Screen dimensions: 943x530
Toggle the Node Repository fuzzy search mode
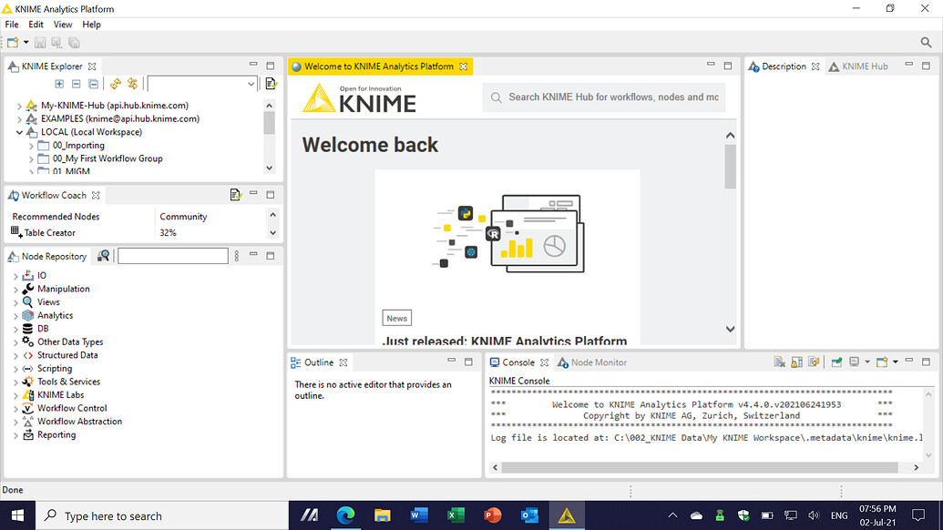pyautogui.click(x=103, y=256)
